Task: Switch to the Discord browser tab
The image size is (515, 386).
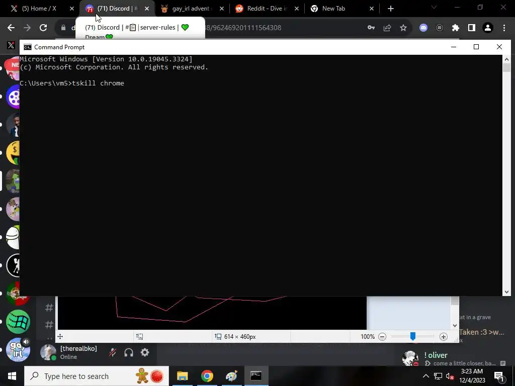Action: tap(113, 9)
